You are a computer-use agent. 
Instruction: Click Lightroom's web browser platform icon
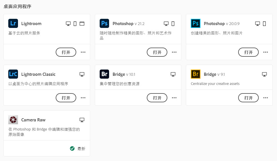(x=82, y=24)
